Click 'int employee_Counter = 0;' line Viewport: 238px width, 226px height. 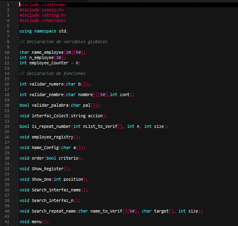pyautogui.click(x=50, y=63)
